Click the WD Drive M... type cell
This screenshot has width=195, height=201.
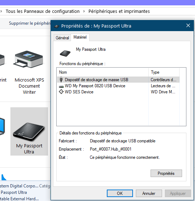[163, 92]
